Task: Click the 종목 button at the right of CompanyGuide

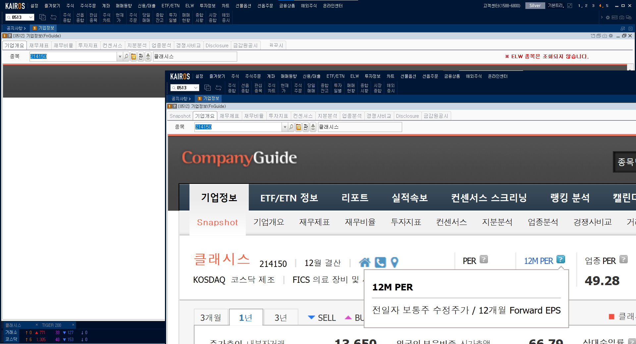Action: (x=625, y=162)
